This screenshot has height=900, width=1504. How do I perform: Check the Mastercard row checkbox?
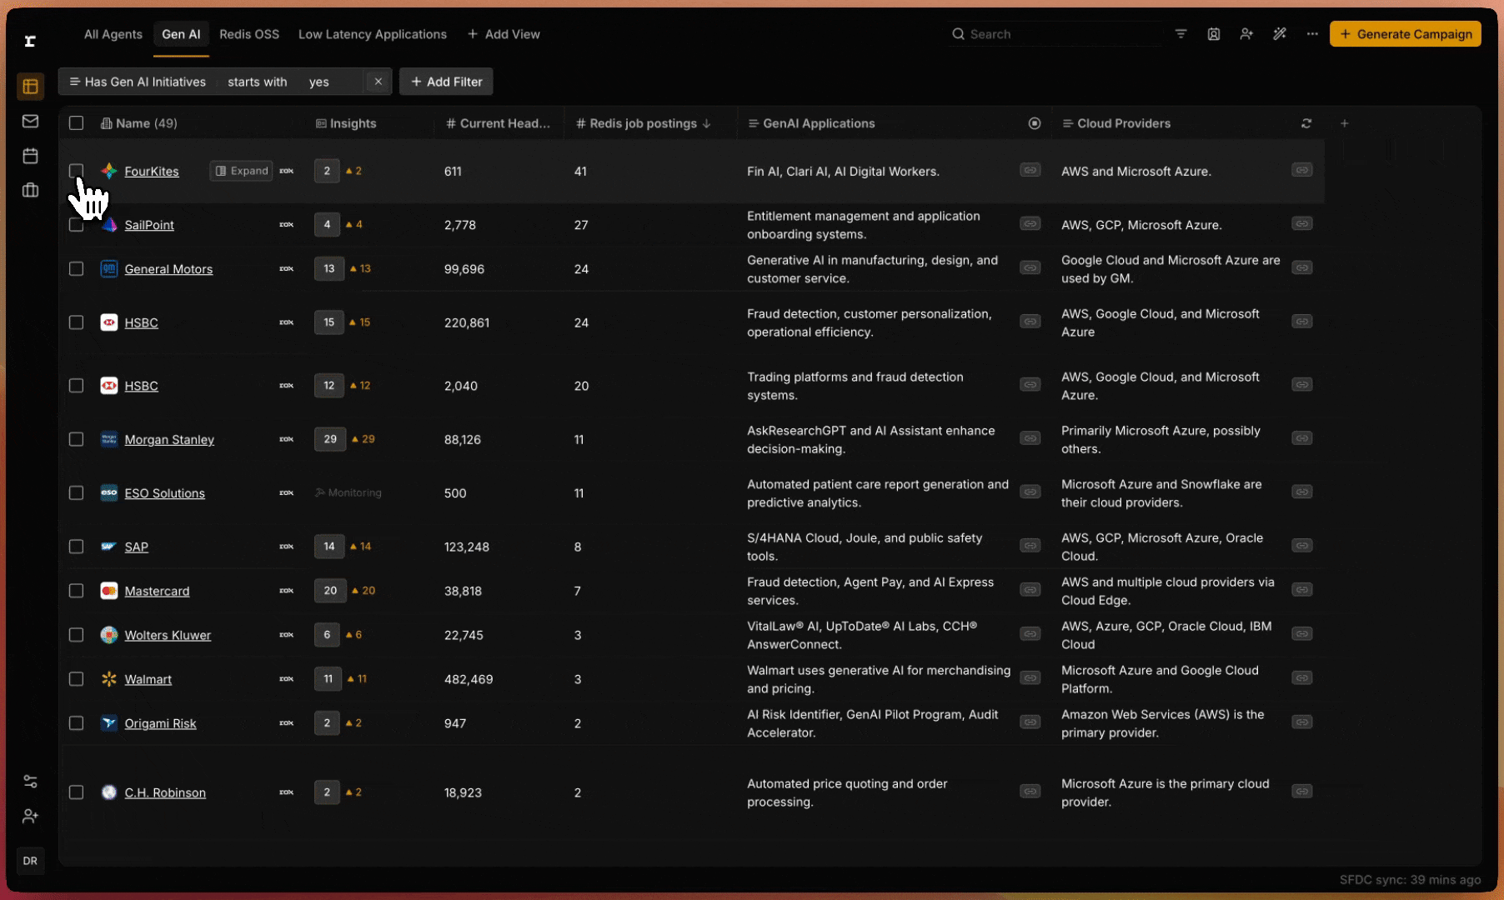[76, 591]
